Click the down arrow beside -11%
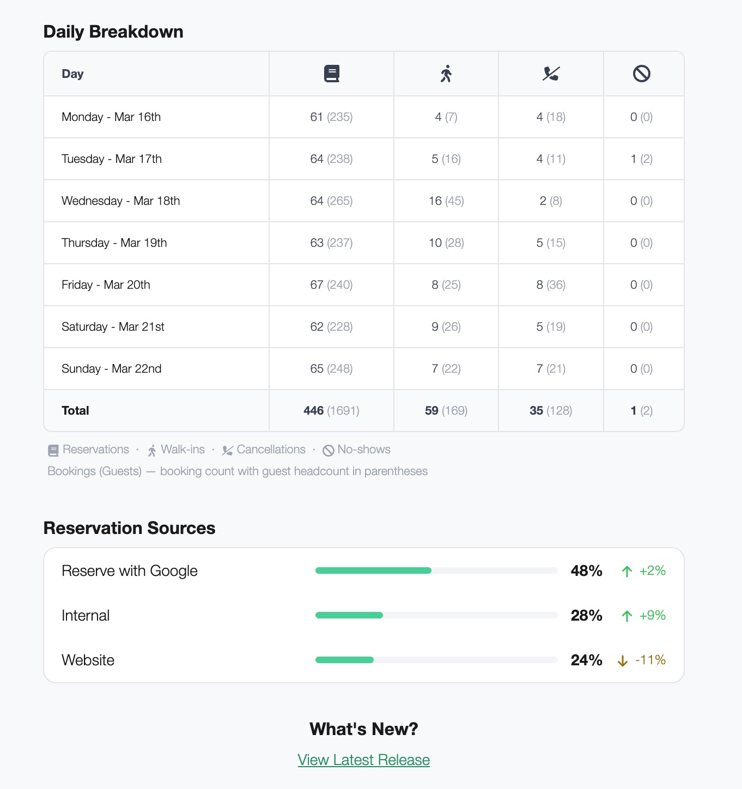Viewport: 742px width, 789px height. pyautogui.click(x=623, y=661)
